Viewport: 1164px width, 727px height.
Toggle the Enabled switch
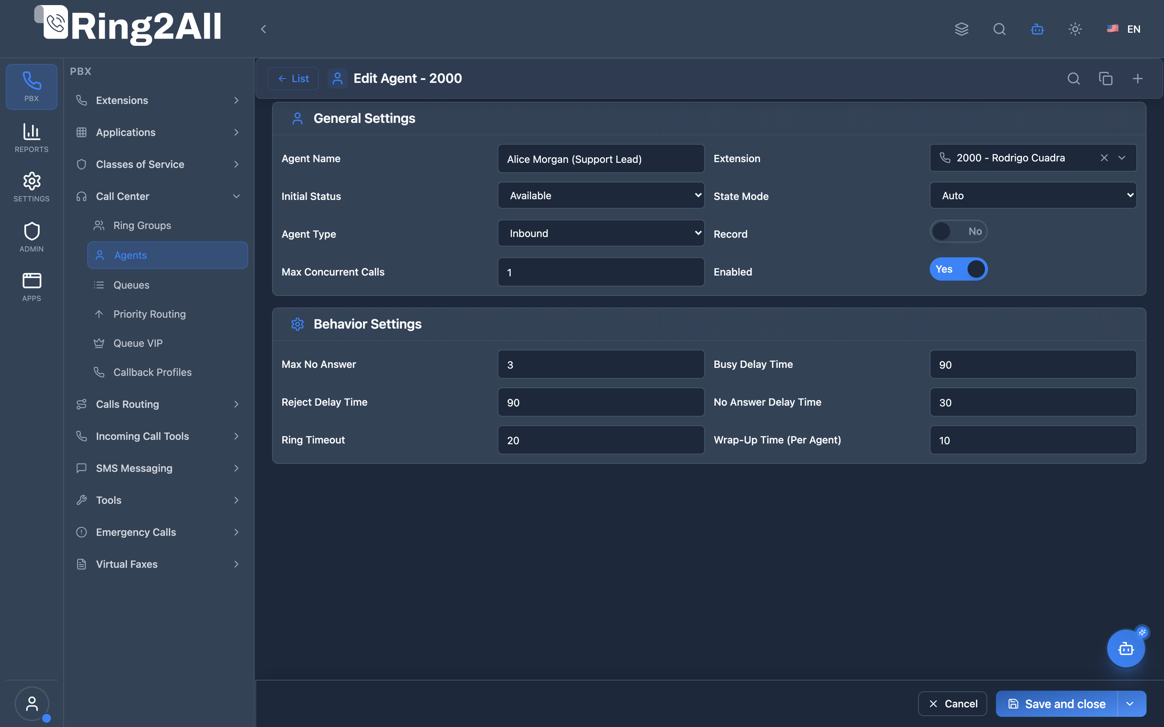[958, 269]
